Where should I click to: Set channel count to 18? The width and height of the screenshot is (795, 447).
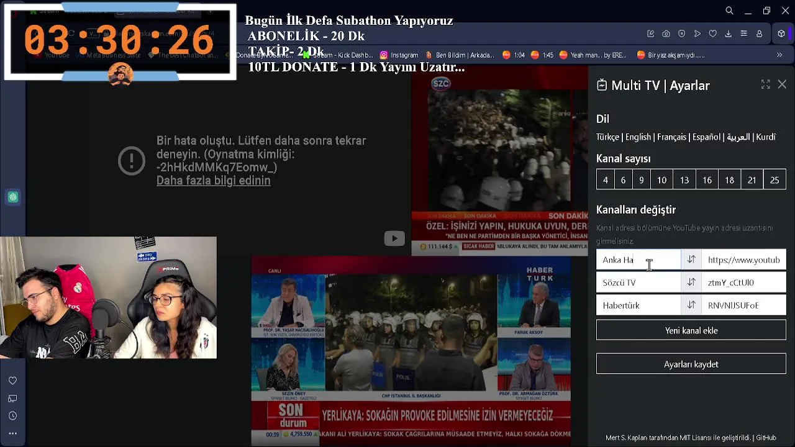729,180
